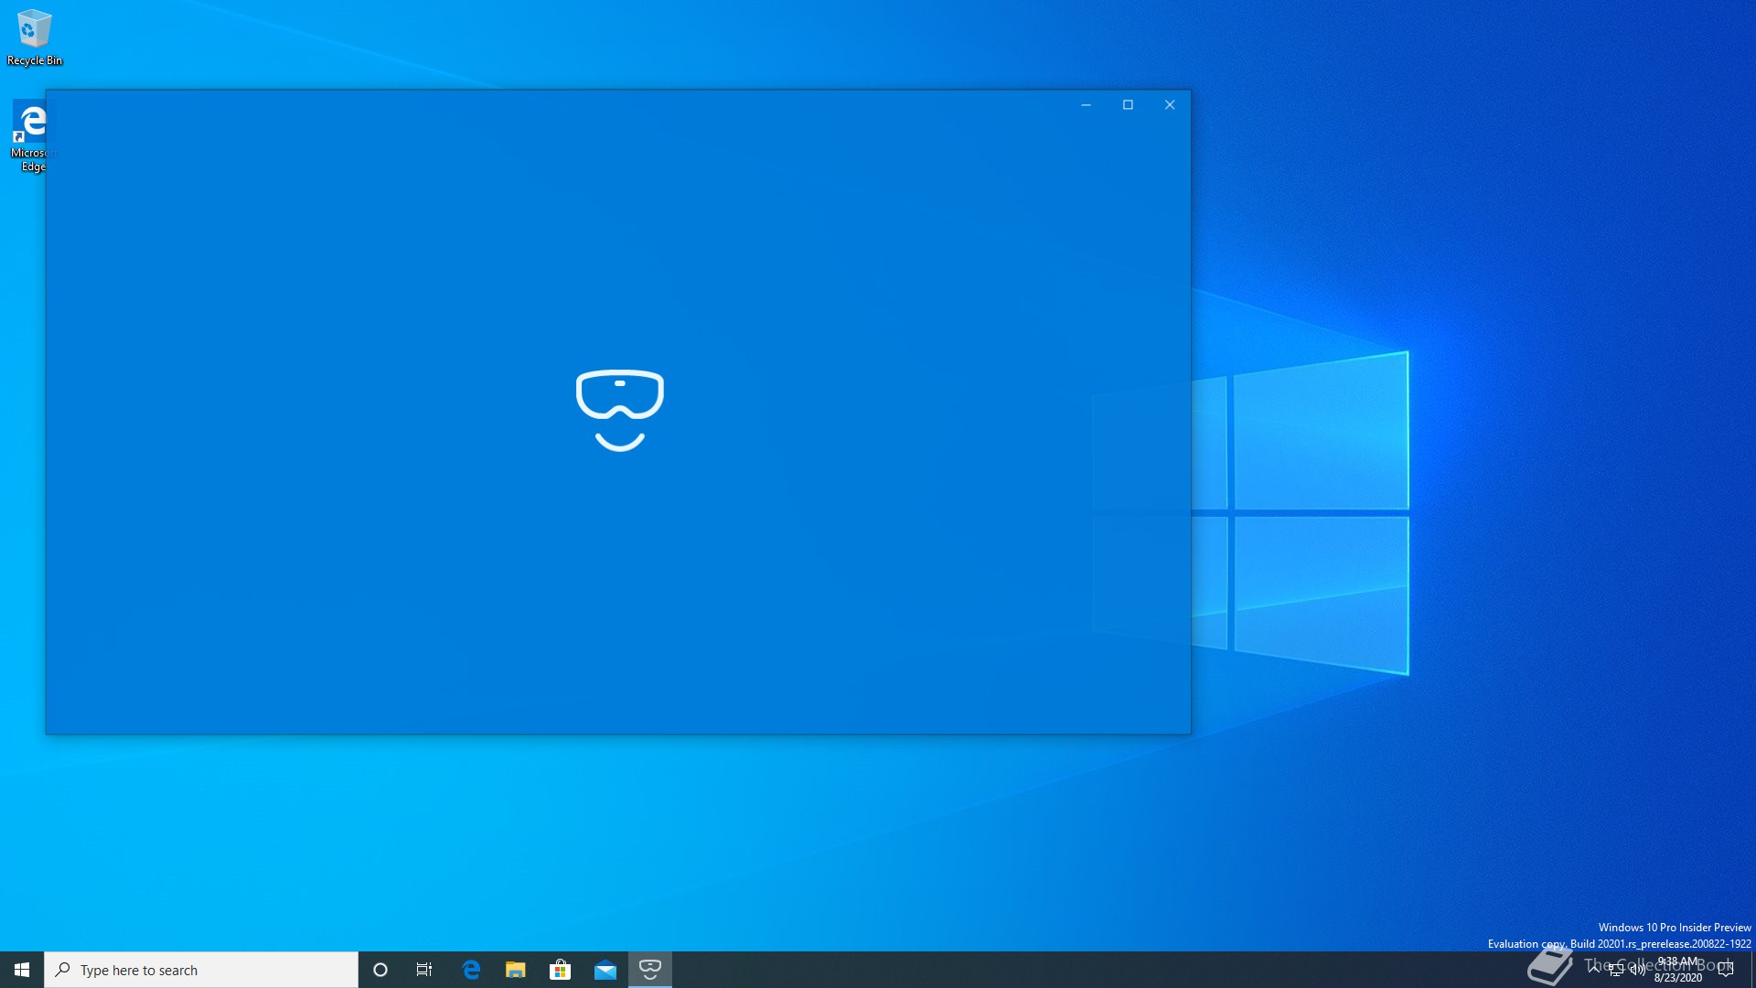Image resolution: width=1756 pixels, height=988 pixels.
Task: Click the Windows Start button
Action: [22, 970]
